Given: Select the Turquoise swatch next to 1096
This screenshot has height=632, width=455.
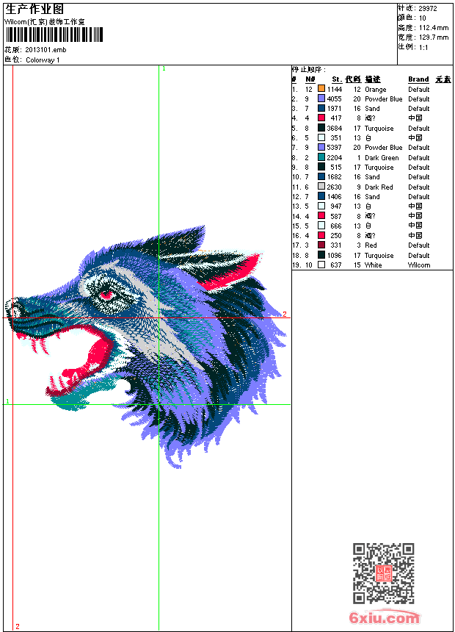Looking at the screenshot, I should point(321,255).
